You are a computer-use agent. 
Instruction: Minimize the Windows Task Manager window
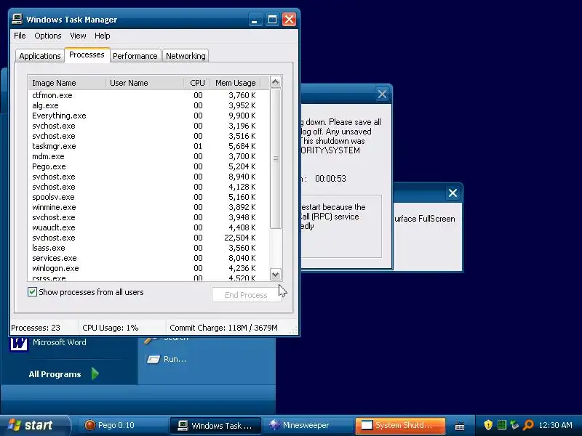[255, 20]
